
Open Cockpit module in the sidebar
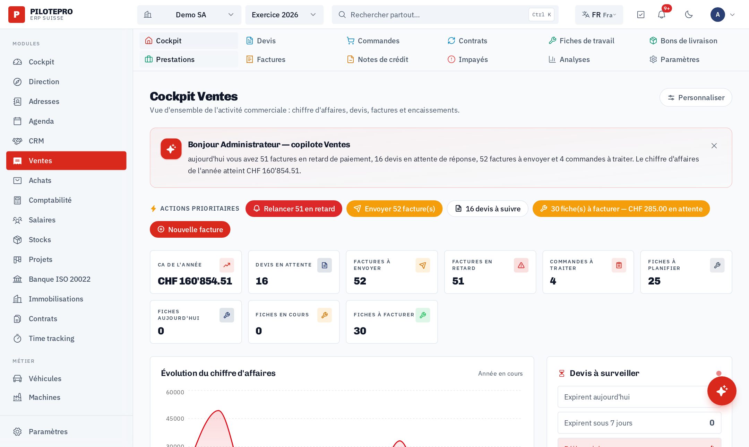pos(66,62)
